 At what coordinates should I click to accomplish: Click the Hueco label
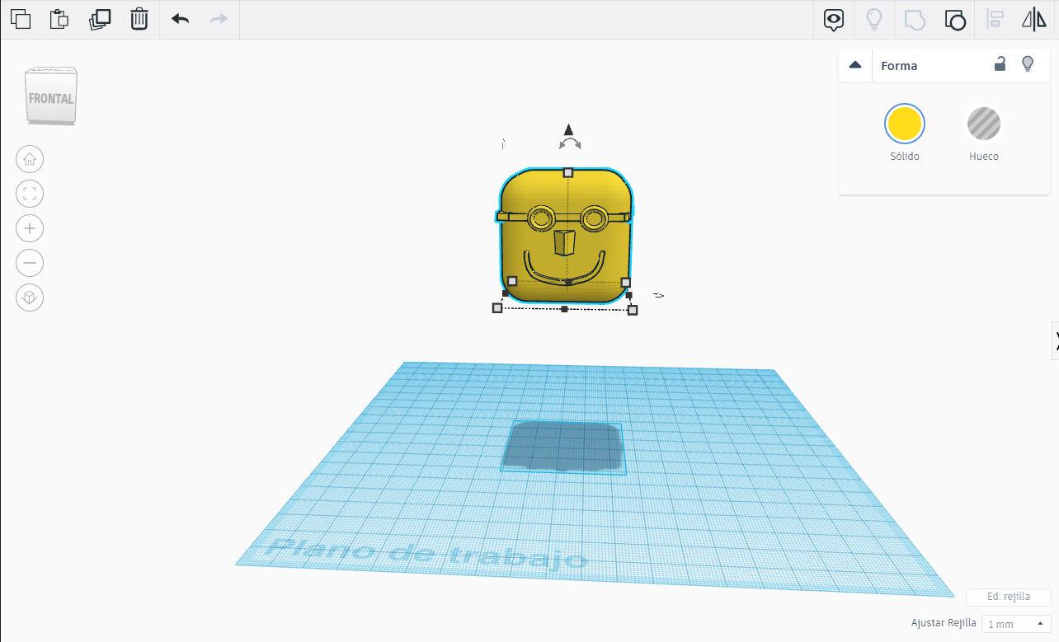[984, 157]
